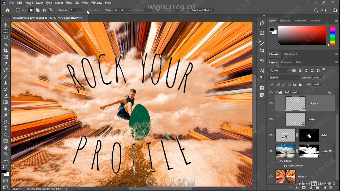Click the layer style fx icon
Image resolution: width=340 pixels, height=191 pixels.
297,188
